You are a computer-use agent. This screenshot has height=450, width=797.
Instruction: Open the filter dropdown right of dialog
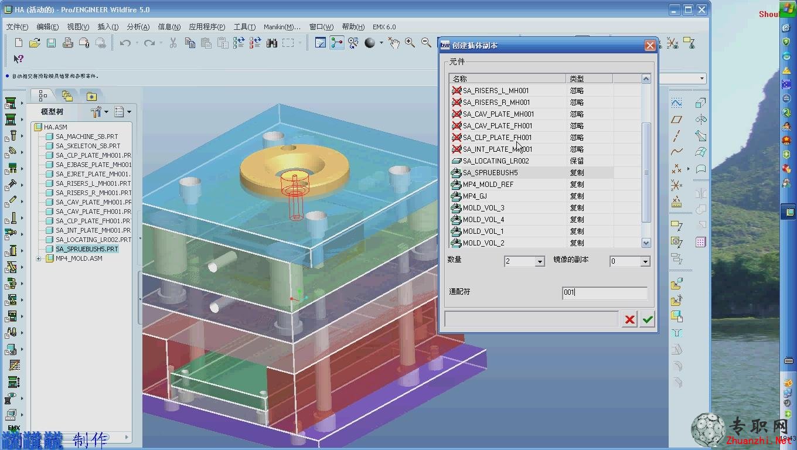click(701, 79)
